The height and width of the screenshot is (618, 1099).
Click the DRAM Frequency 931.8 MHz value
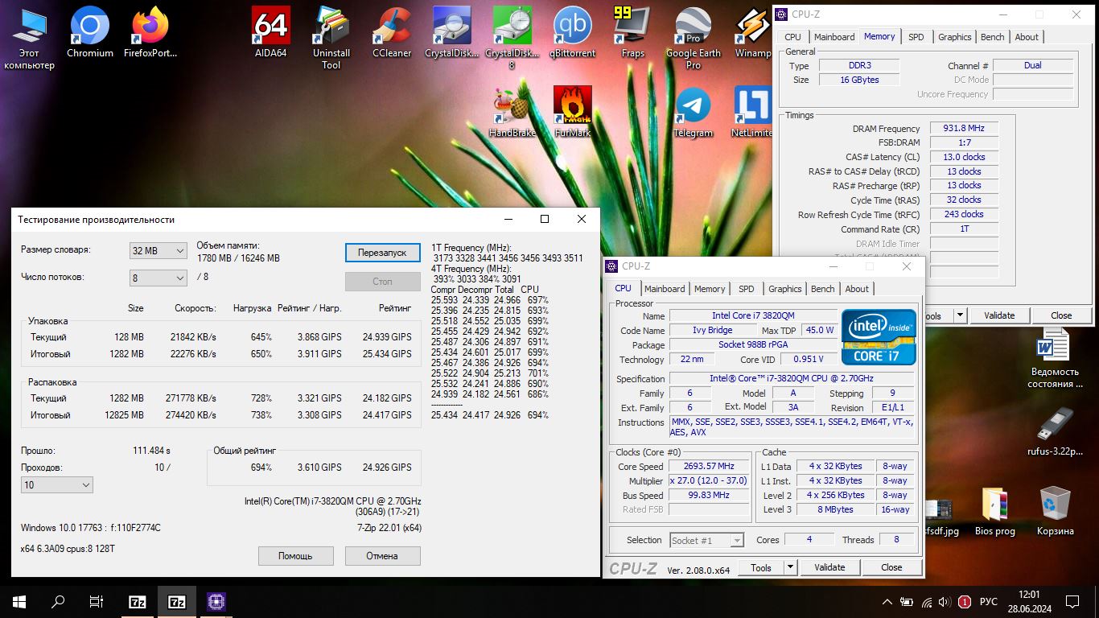pos(964,128)
